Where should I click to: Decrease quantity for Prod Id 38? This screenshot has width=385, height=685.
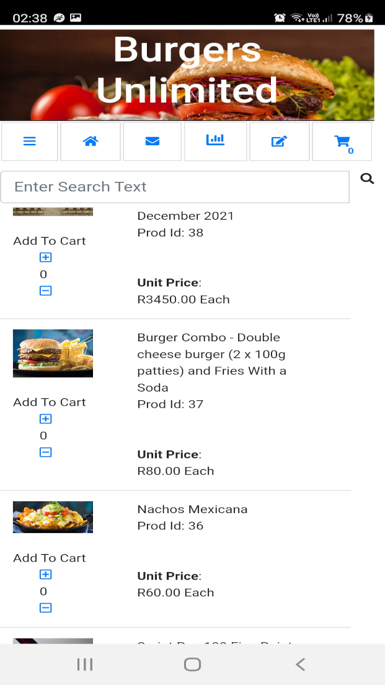coord(45,290)
